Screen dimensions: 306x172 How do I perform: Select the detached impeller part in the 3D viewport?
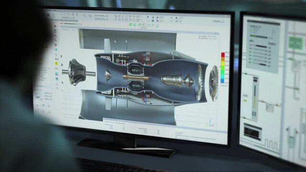(77, 72)
